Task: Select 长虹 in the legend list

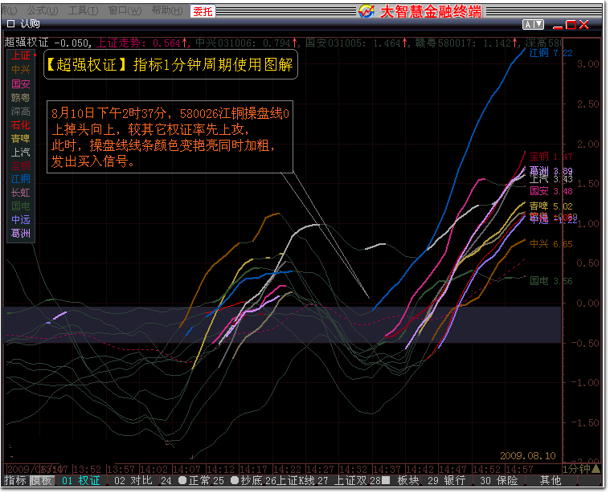Action: pyautogui.click(x=21, y=193)
